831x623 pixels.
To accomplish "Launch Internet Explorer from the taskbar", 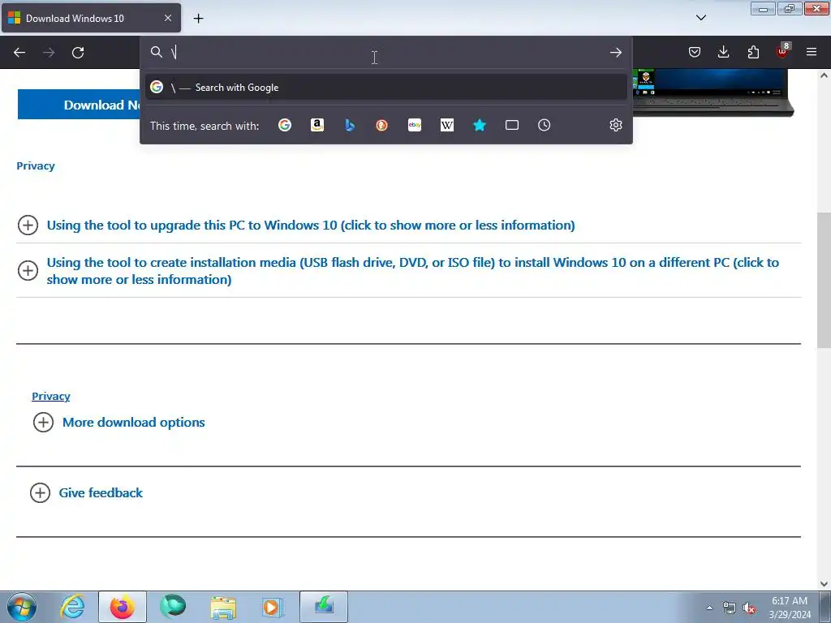I will pos(72,607).
